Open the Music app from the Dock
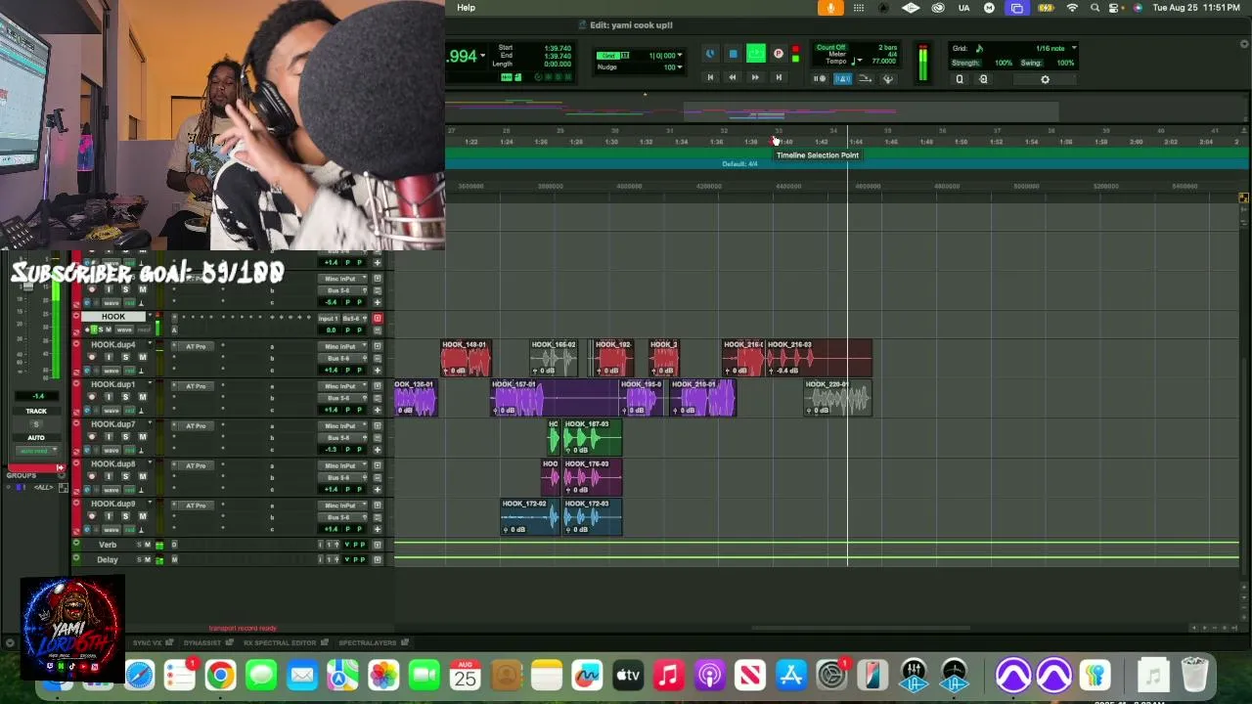The width and height of the screenshot is (1252, 704). click(x=668, y=675)
